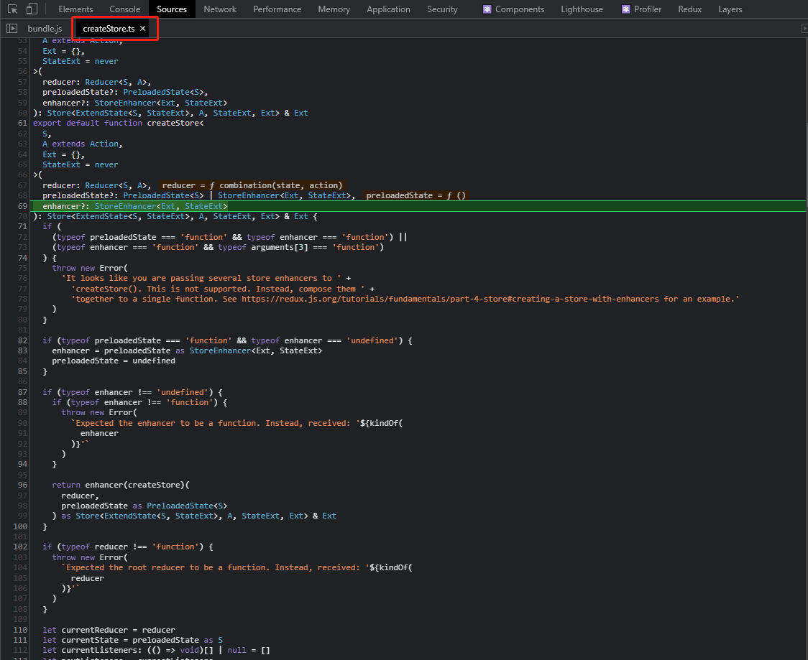This screenshot has width=808, height=660.
Task: Open the React Profiler tab
Action: point(641,9)
